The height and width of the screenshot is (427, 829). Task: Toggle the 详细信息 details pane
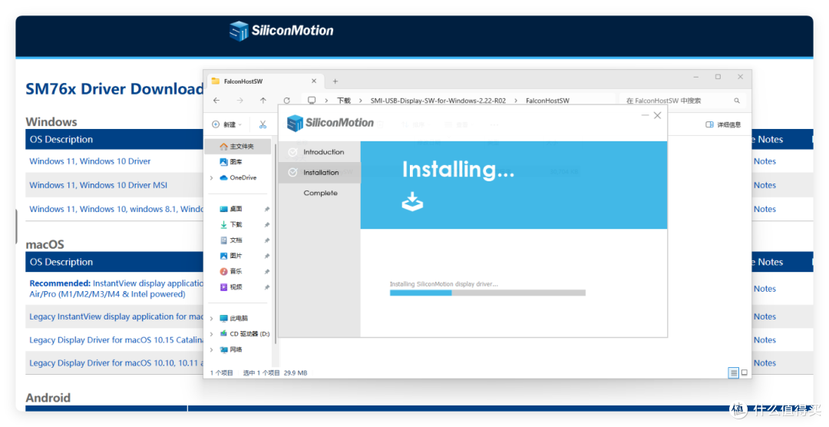coord(723,125)
